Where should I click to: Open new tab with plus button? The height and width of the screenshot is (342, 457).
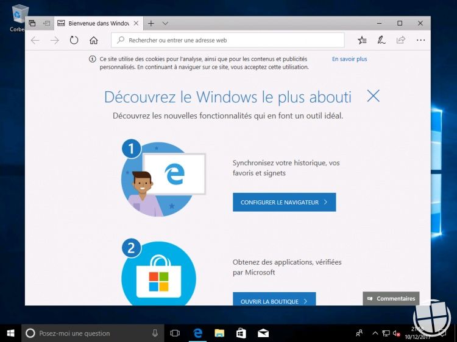151,23
